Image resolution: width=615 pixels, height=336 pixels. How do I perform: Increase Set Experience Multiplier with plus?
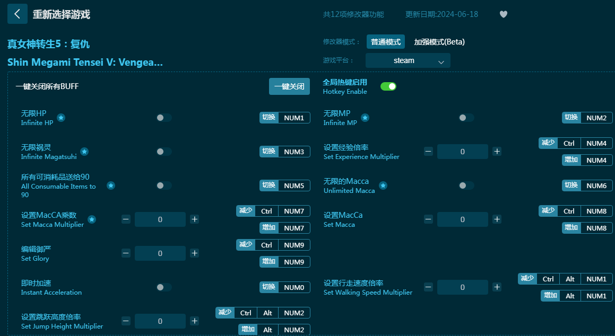click(x=497, y=152)
